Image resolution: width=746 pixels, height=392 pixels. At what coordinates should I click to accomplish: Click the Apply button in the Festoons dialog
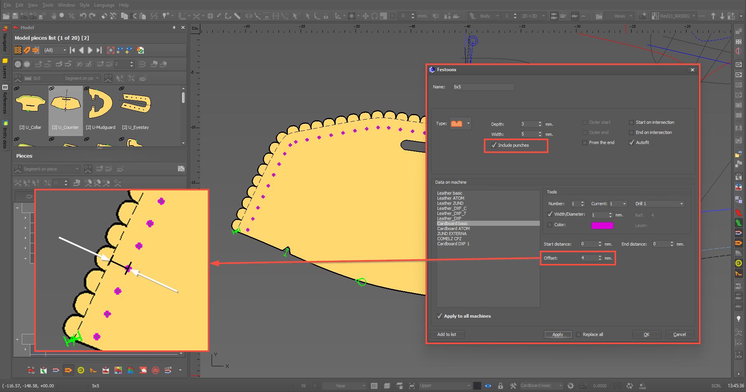558,334
